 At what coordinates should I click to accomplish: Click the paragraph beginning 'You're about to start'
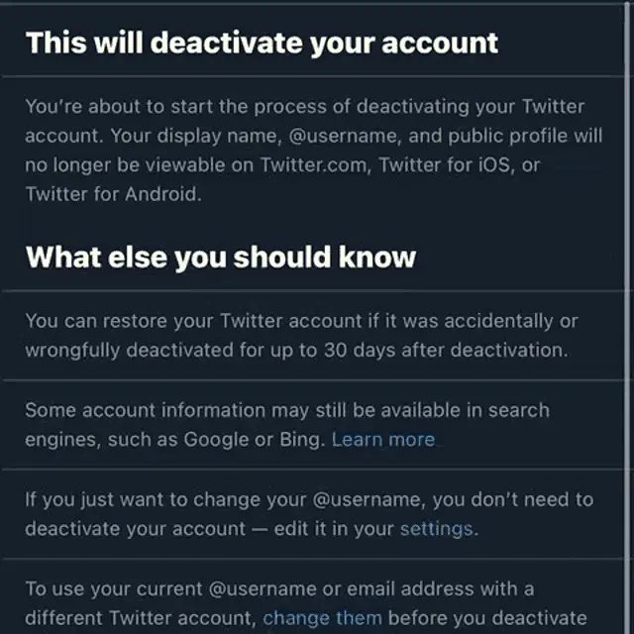(313, 150)
